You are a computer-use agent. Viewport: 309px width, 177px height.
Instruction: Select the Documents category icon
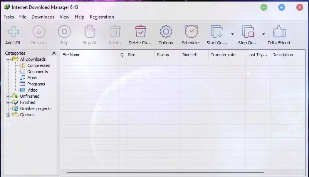23,71
